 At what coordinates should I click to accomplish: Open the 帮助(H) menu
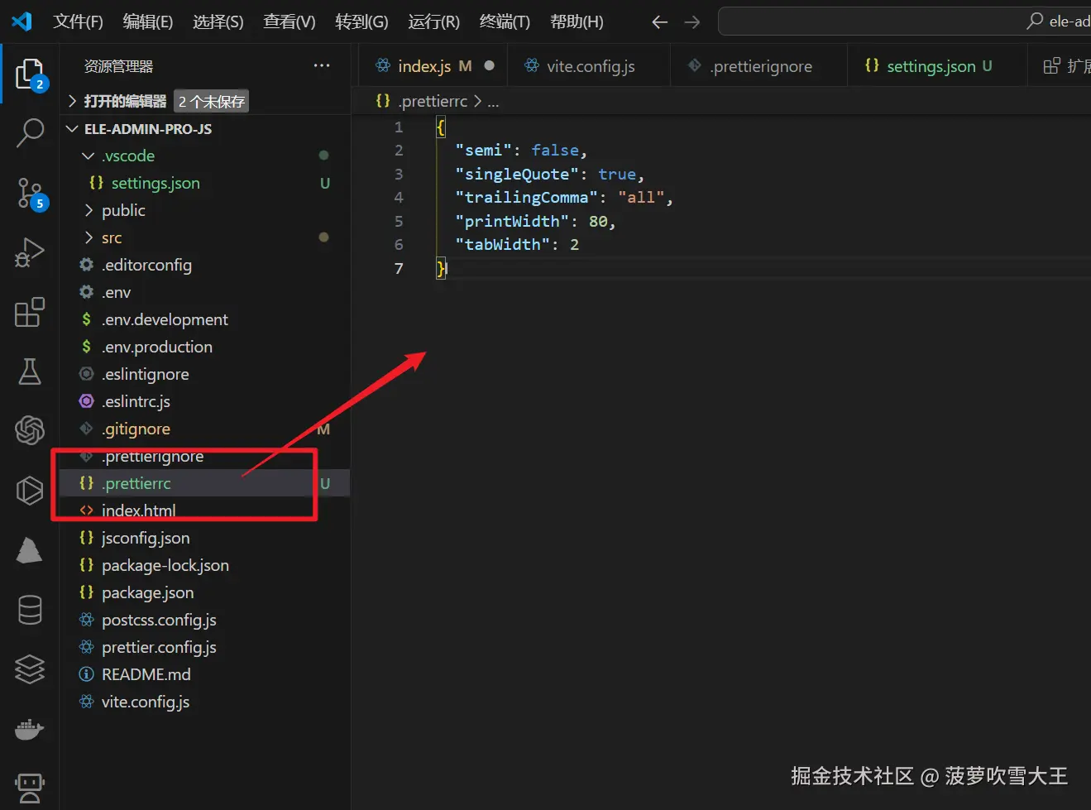[577, 22]
